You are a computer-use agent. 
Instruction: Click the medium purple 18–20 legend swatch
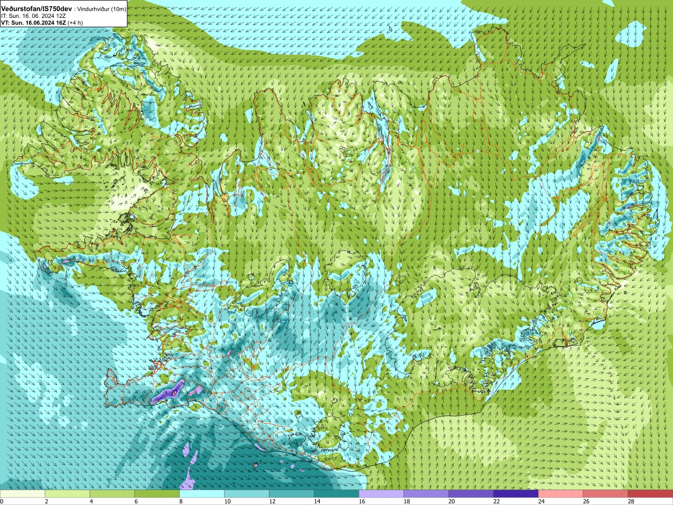426,494
